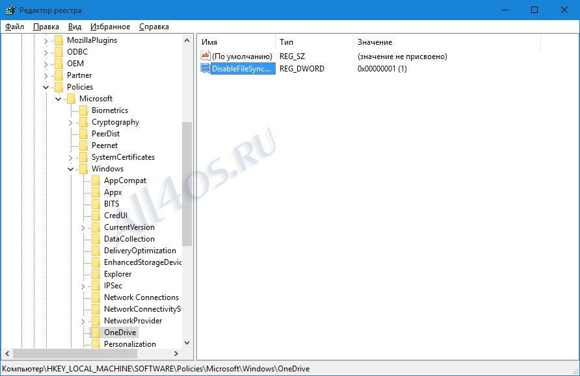The image size is (580, 376).
Task: Click the 0x00000001 (1) data cell
Action: click(x=382, y=69)
